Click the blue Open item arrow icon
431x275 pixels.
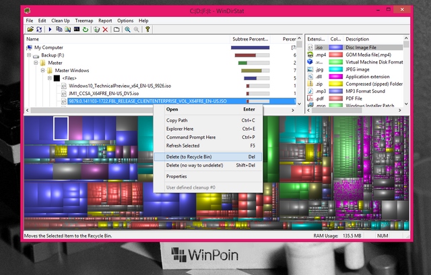pos(50,29)
